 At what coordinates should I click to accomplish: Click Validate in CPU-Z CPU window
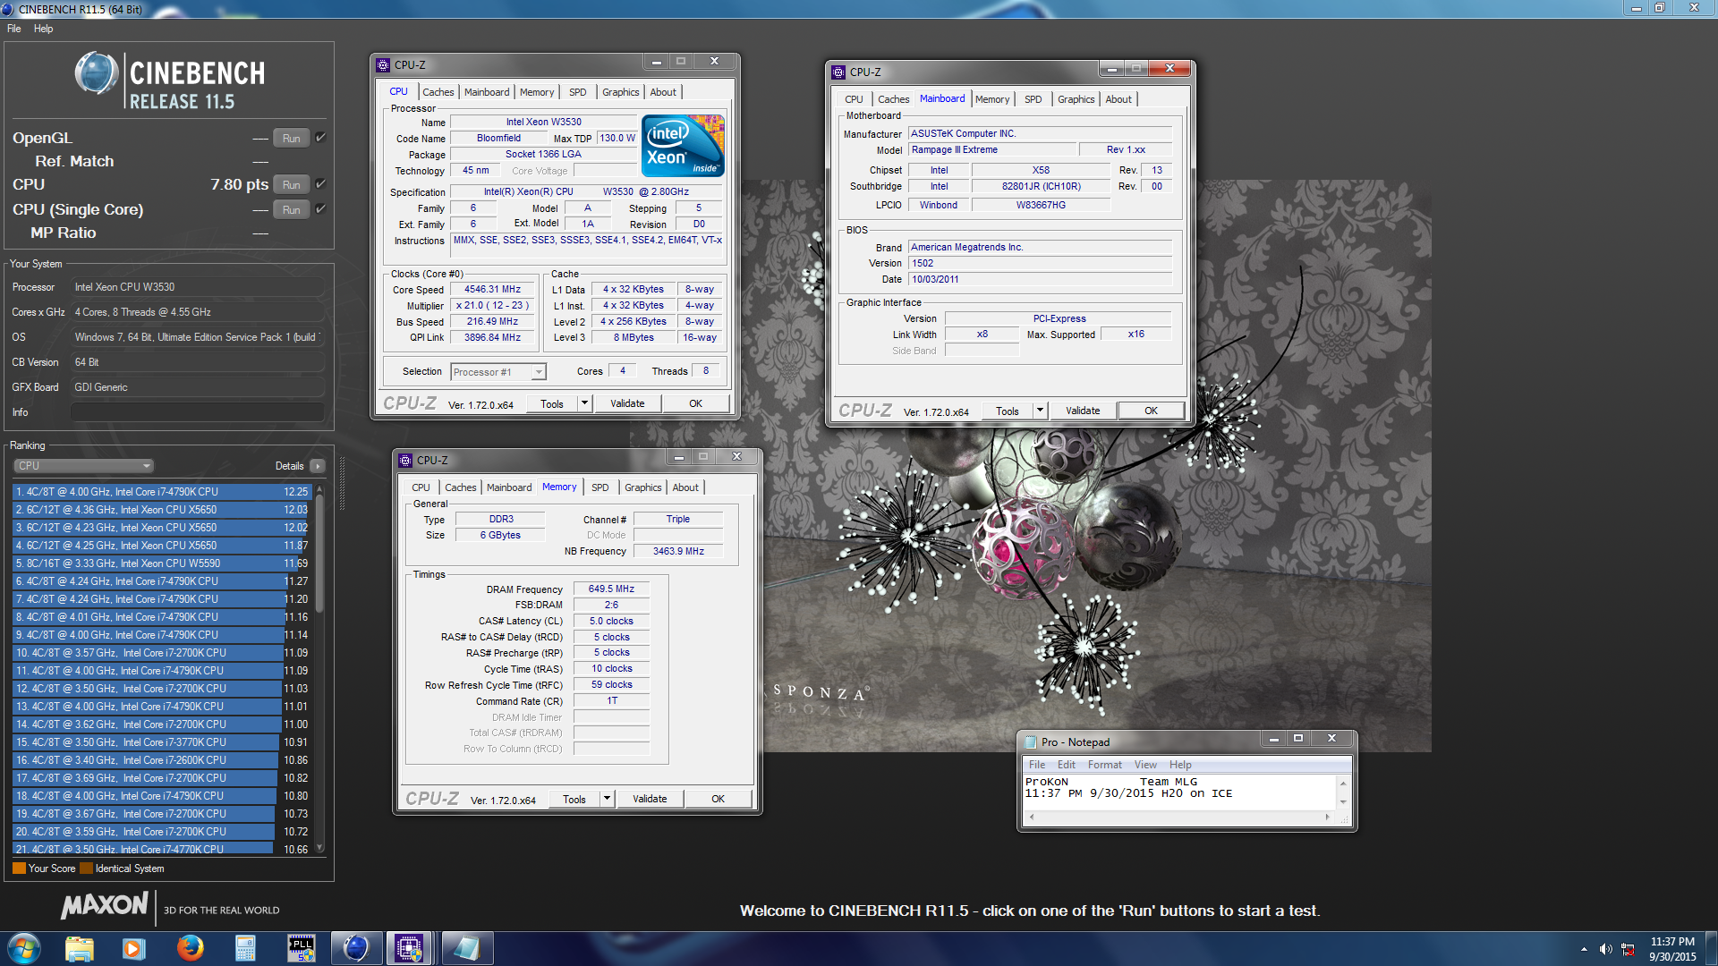627,403
